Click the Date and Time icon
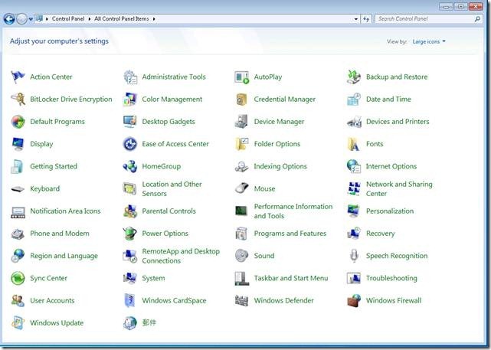 354,100
